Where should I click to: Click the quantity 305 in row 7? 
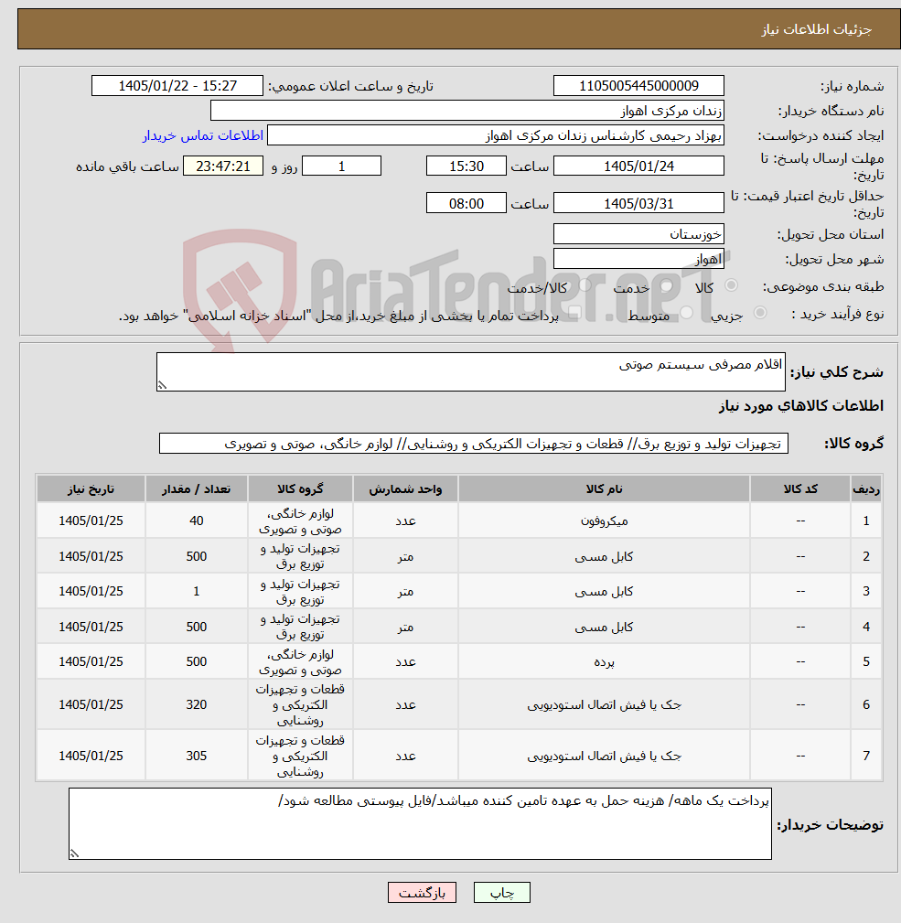(197, 756)
